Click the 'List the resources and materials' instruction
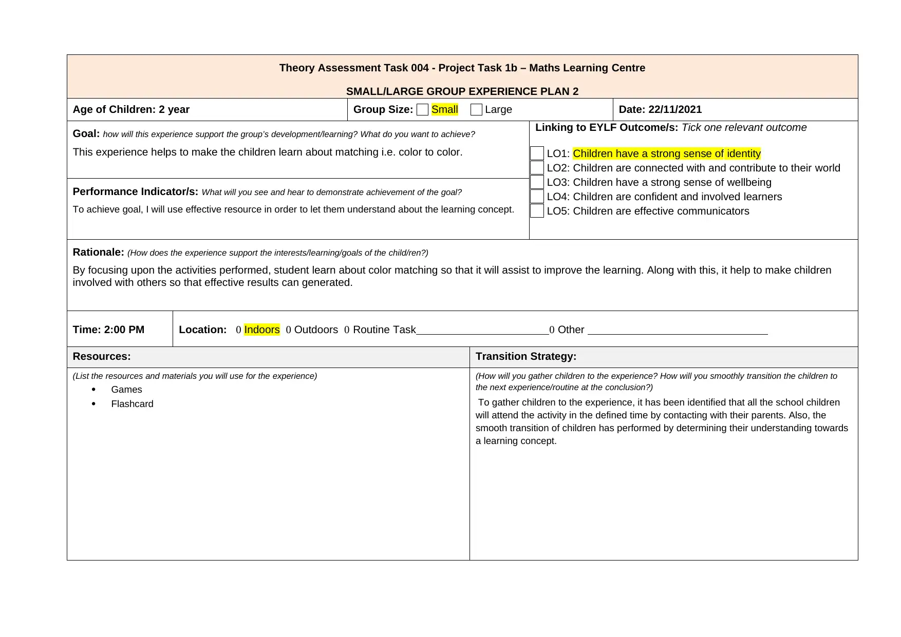The image size is (901, 637). [x=195, y=376]
